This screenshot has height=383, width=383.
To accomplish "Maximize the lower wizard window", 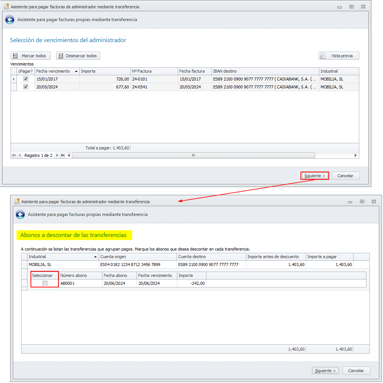I will (362, 202).
